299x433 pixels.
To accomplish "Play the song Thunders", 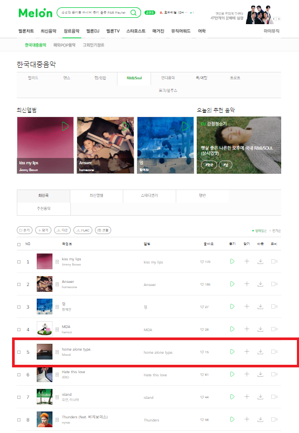I will (x=232, y=419).
